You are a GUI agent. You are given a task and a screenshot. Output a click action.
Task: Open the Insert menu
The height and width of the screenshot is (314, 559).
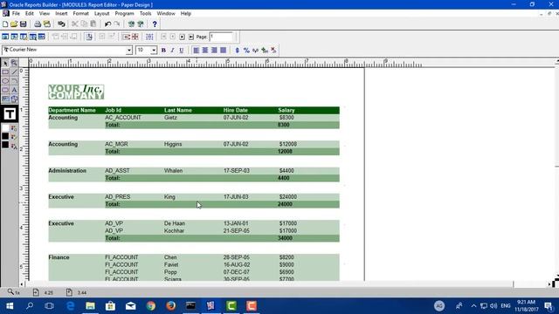61,14
